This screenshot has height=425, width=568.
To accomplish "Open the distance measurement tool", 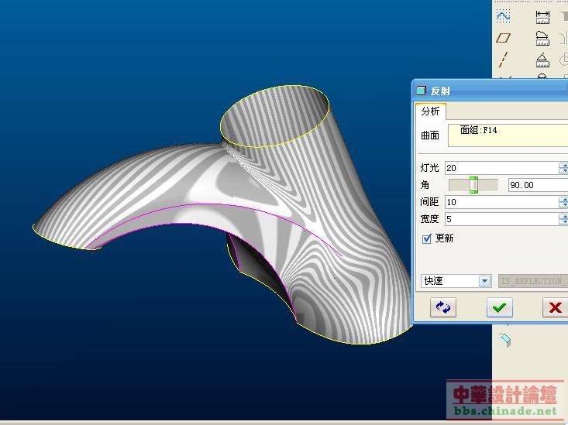I will [x=542, y=17].
